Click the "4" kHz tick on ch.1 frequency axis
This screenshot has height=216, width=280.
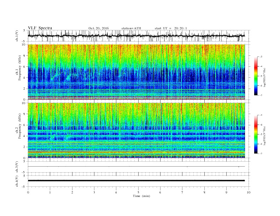[x=24, y=78]
